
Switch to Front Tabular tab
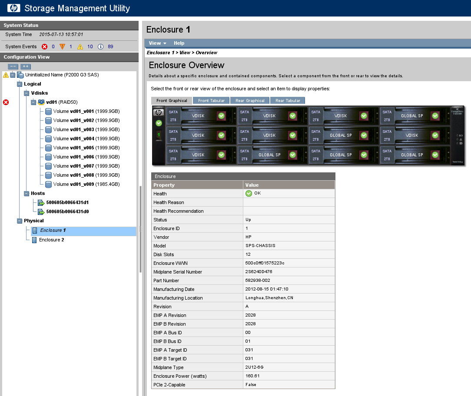tap(211, 101)
